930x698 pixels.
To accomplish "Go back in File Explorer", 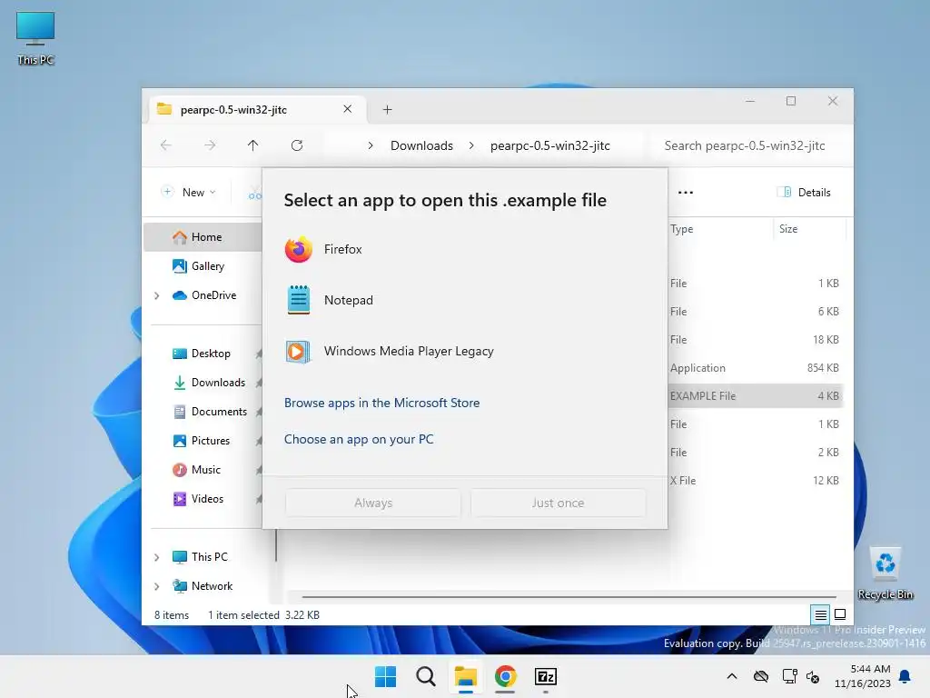I will click(166, 145).
